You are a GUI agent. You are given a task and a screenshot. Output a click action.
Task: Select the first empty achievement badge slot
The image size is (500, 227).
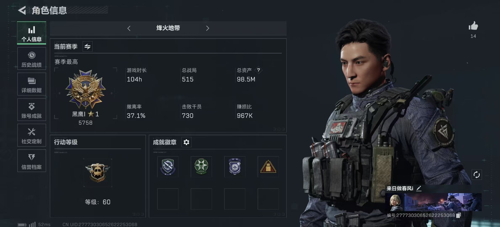[x=168, y=199]
